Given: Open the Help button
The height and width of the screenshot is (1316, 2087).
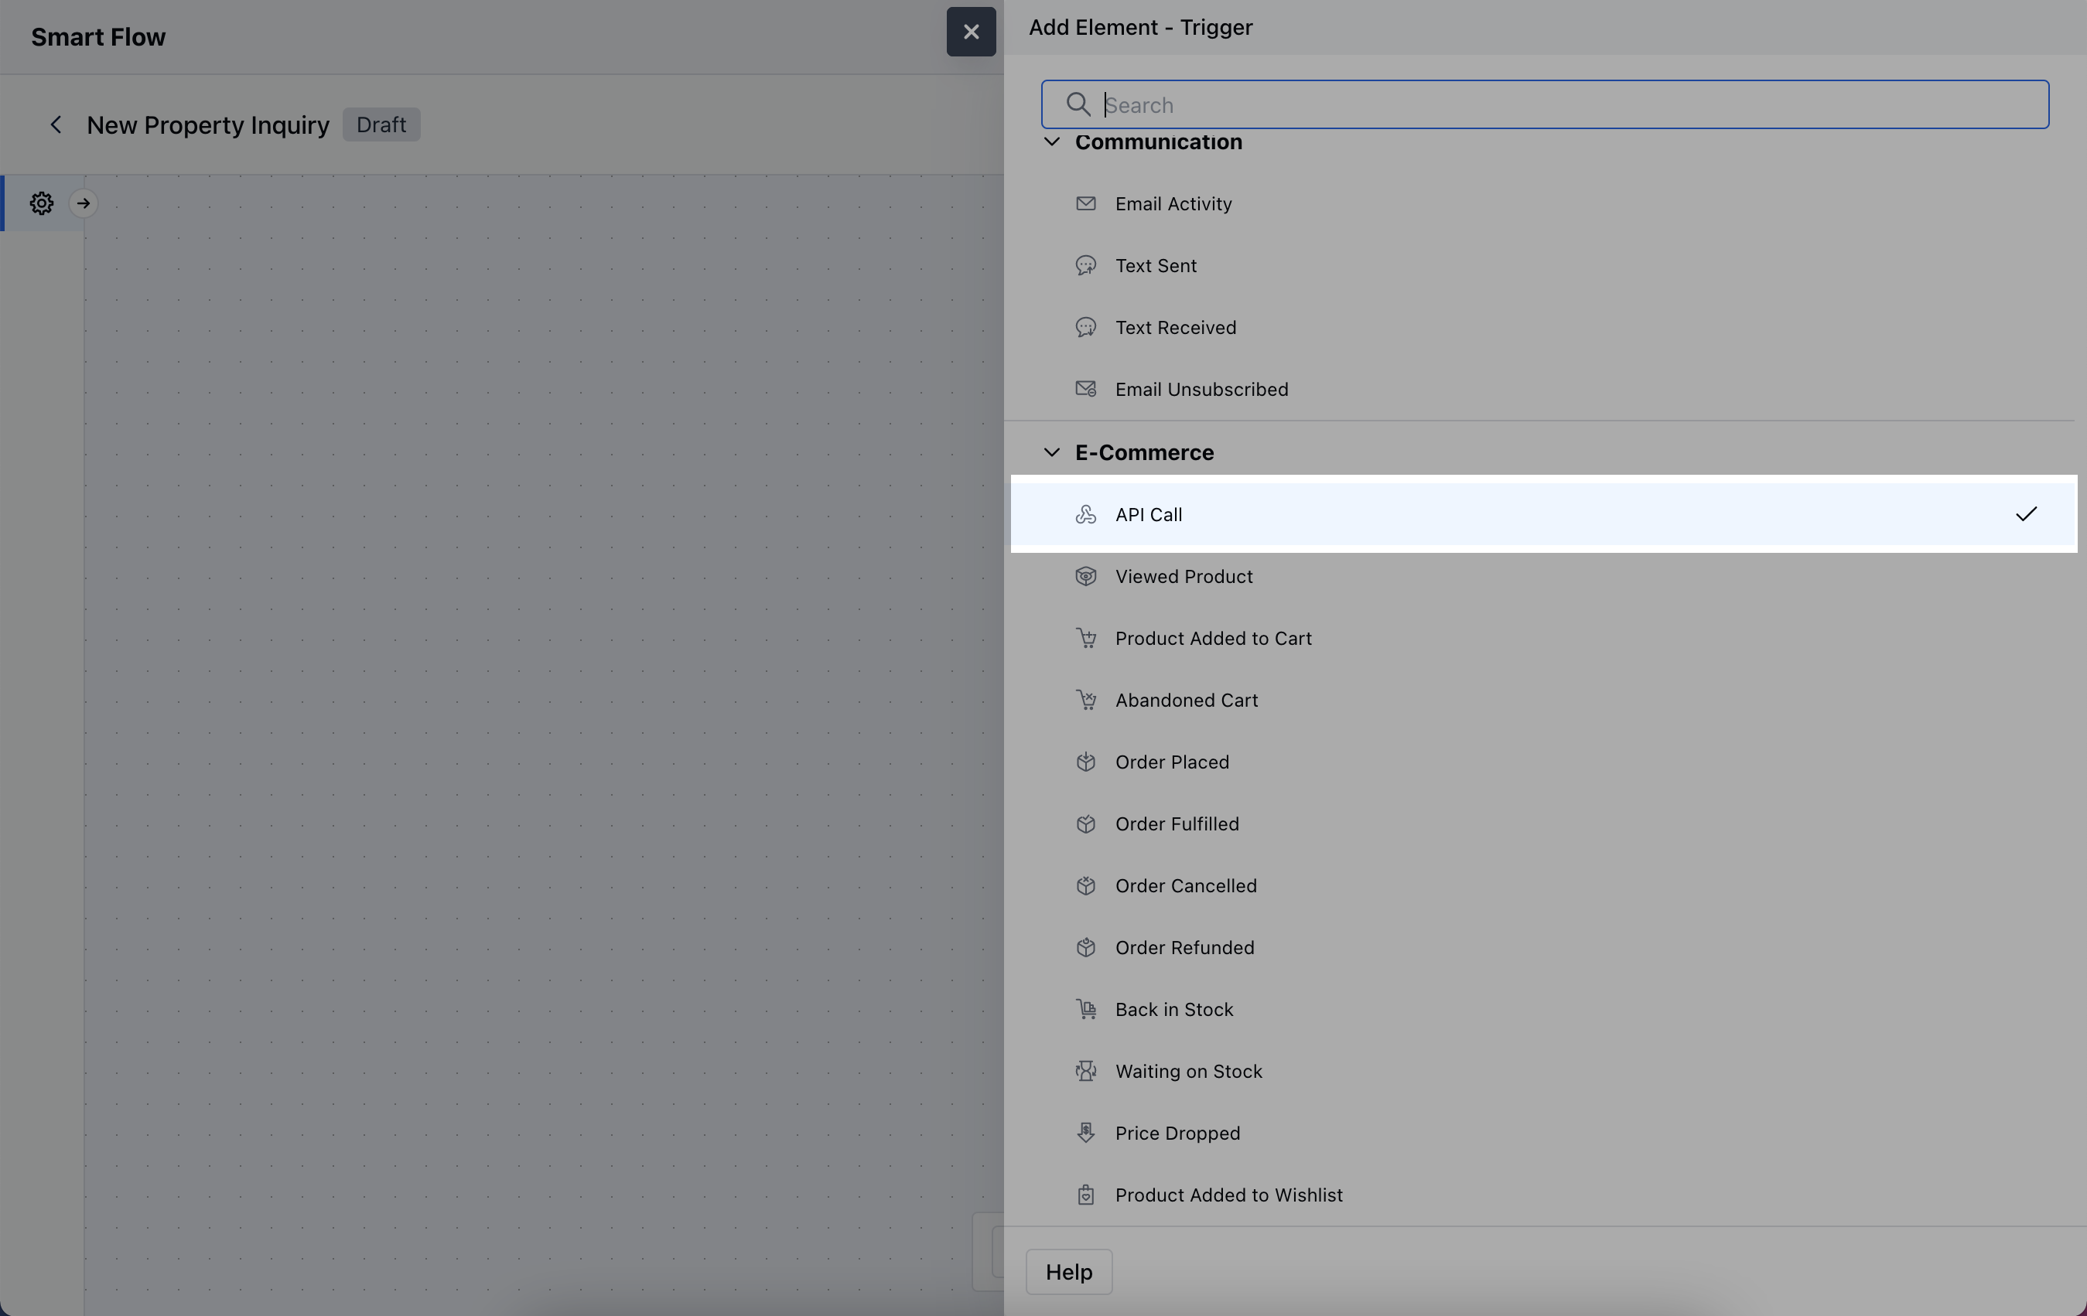Looking at the screenshot, I should [x=1068, y=1272].
